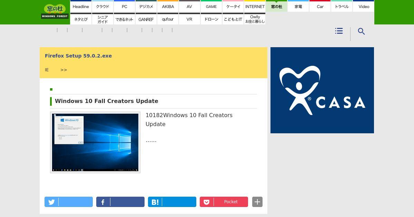Viewport: 414px width, 217px height.
Task: Open Windows 10 Fall Creators Update heading
Action: pos(107,101)
